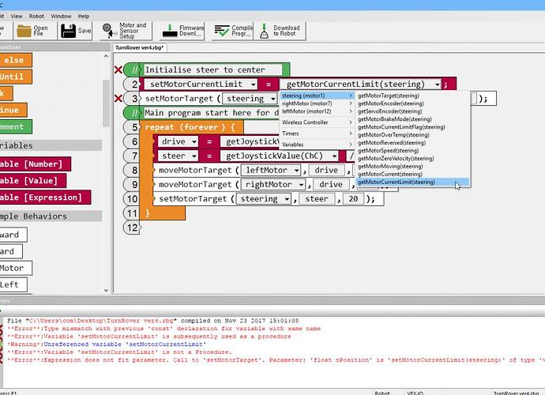The height and width of the screenshot is (395, 545).
Task: Choose getMotorCurrent(steering) option
Action: tap(390, 175)
